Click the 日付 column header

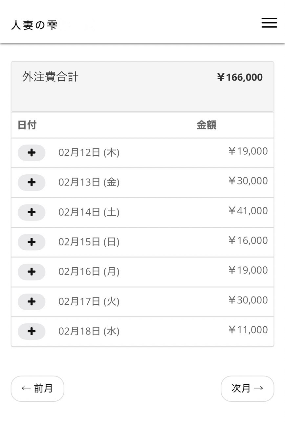click(27, 125)
